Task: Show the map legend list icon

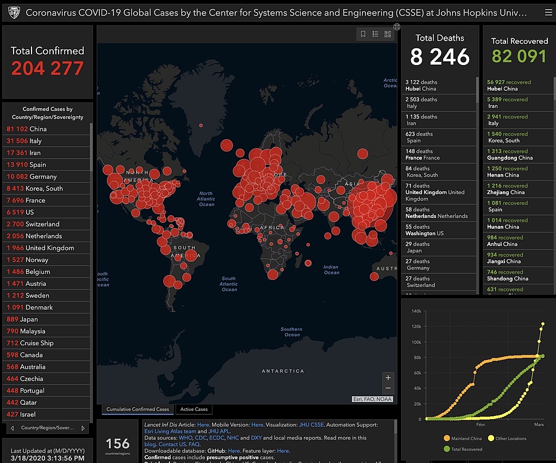Action: click(375, 34)
